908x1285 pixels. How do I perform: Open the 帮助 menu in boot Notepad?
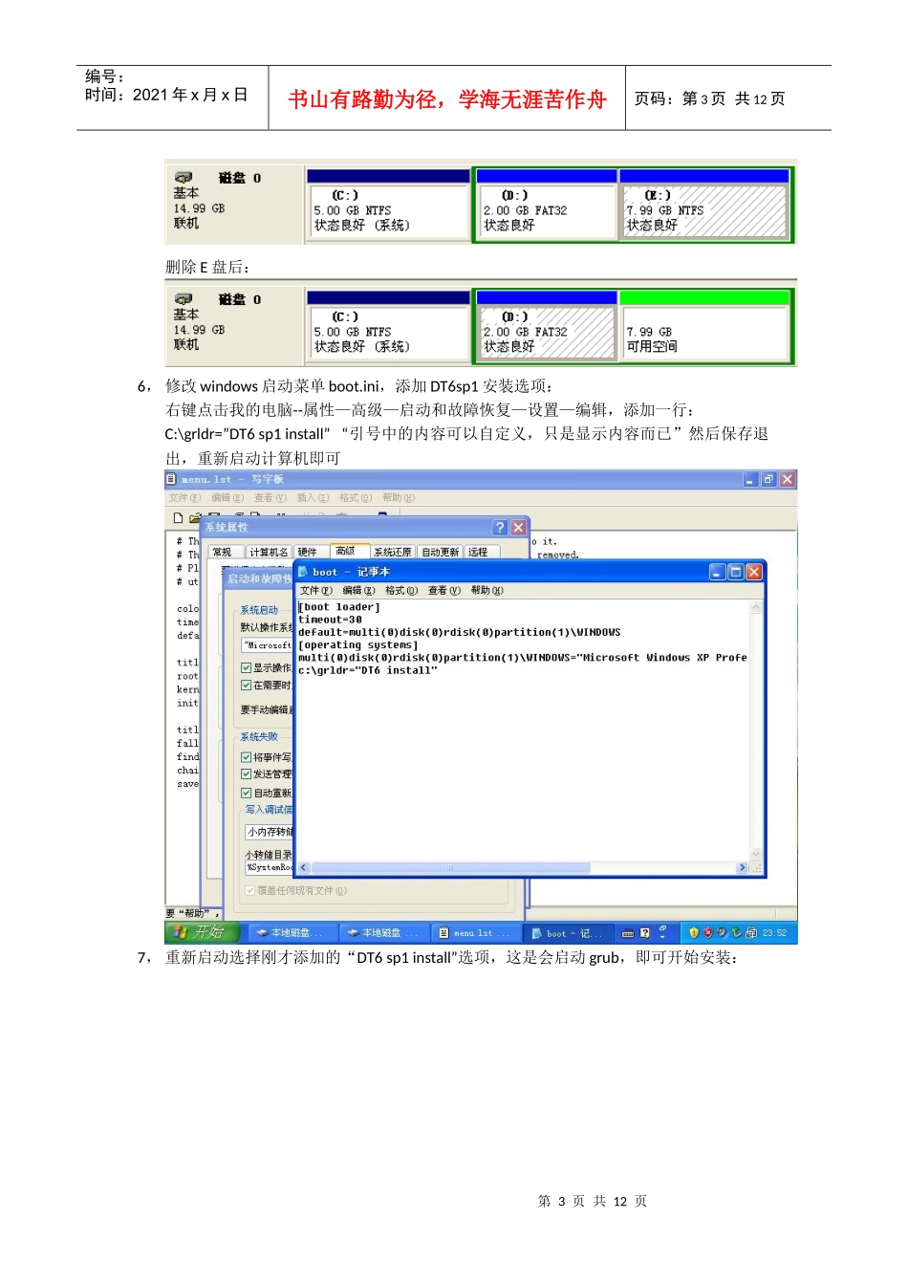[487, 591]
